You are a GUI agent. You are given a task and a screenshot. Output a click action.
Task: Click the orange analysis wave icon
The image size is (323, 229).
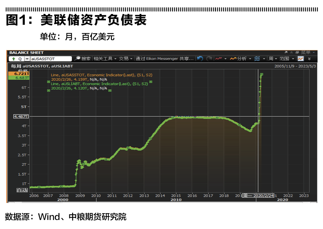233,59
